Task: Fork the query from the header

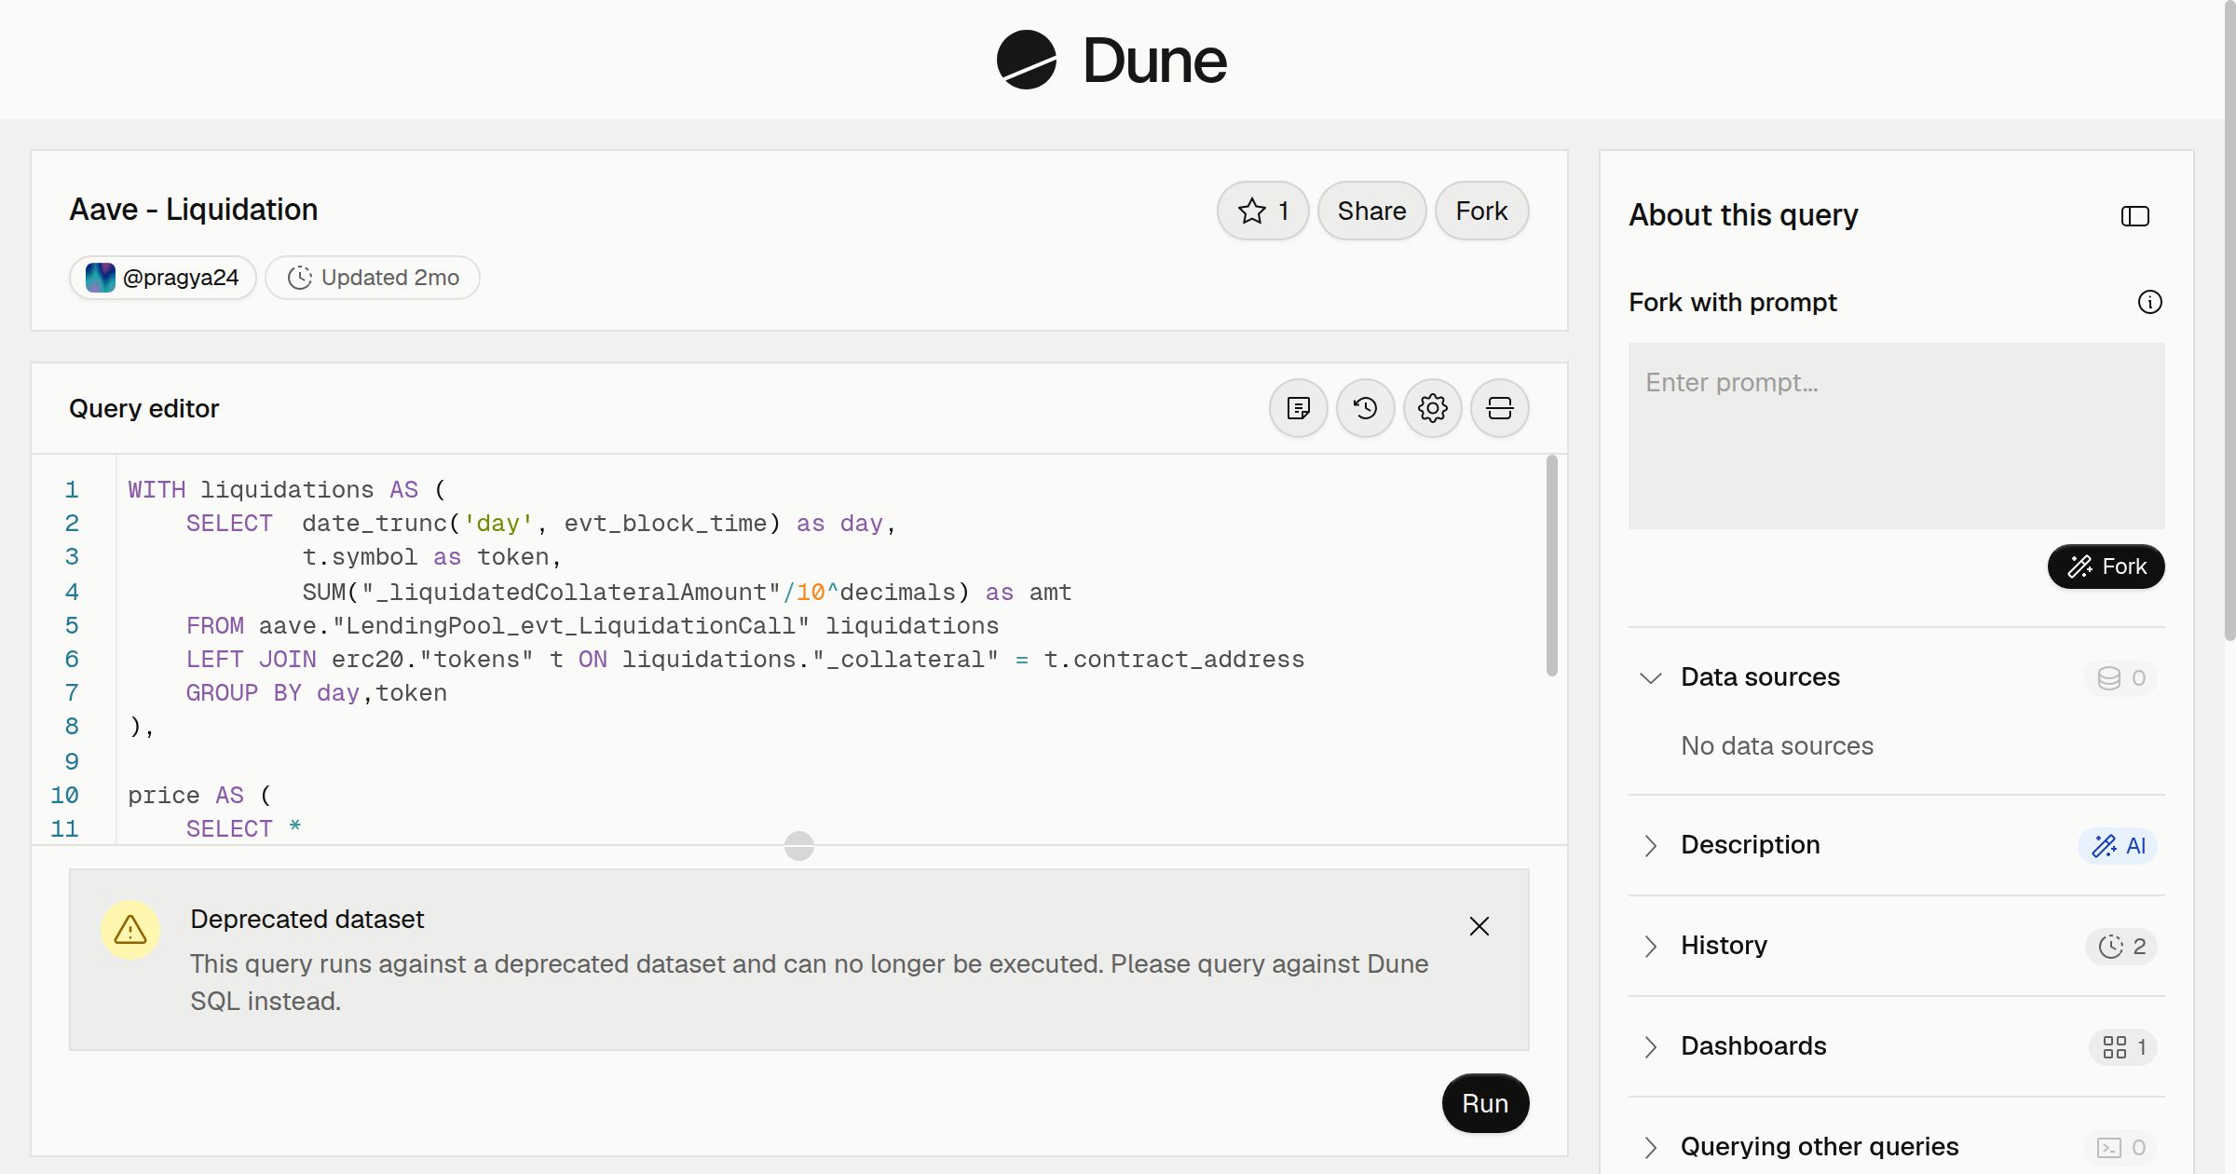Action: pyautogui.click(x=1481, y=211)
